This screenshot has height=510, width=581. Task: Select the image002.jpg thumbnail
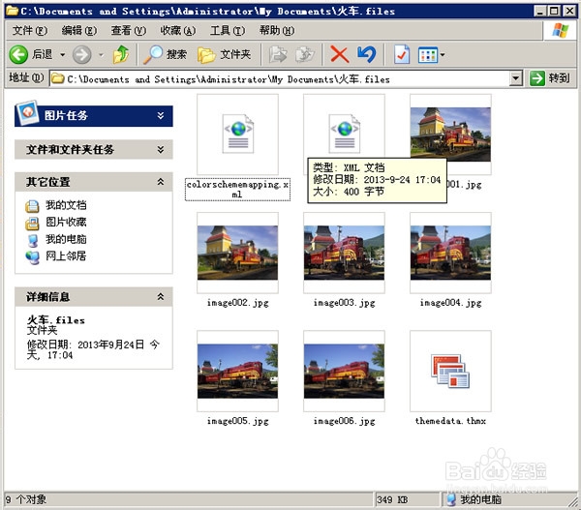[238, 253]
